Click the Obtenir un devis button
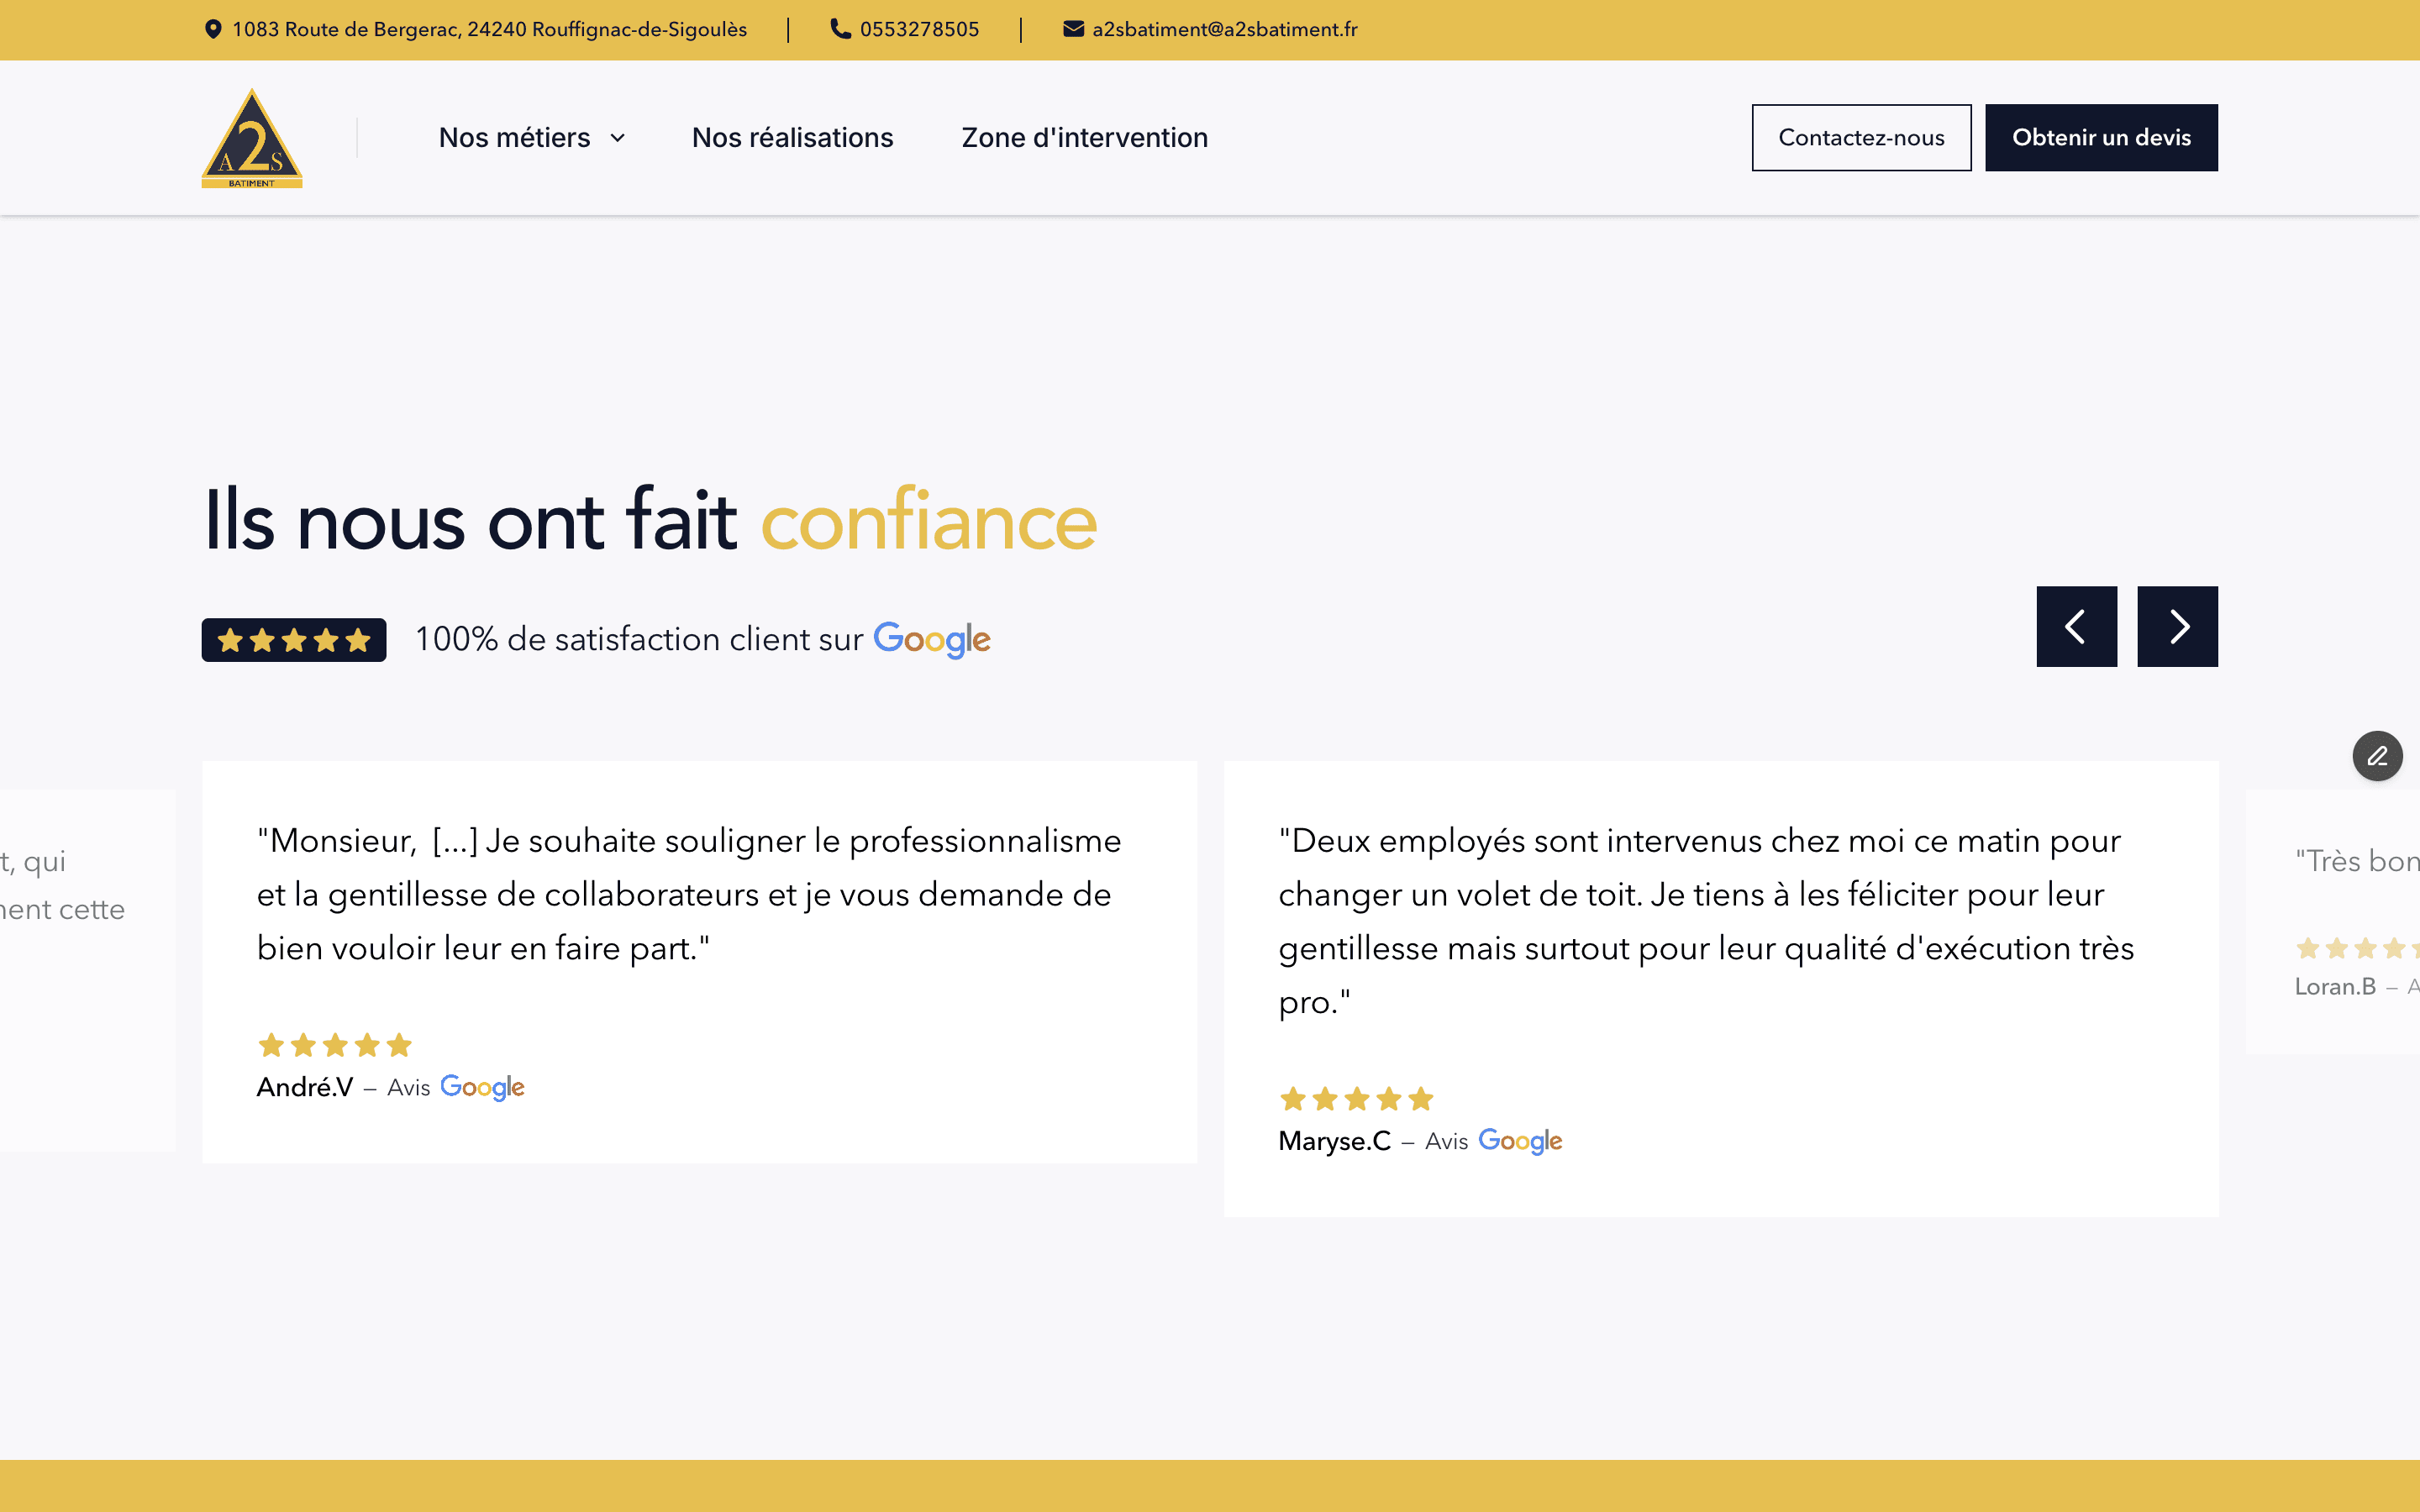This screenshot has width=2420, height=1512. point(2101,138)
